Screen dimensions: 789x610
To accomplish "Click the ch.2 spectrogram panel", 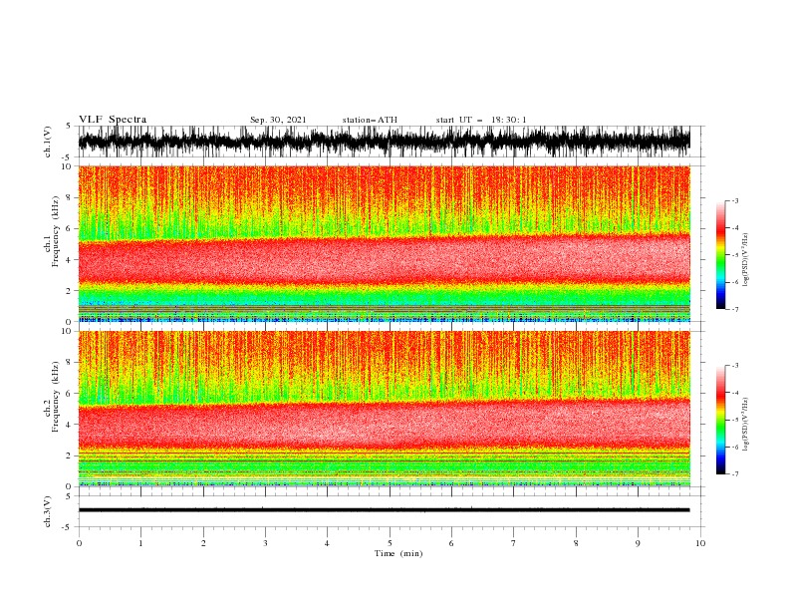I will 384,409.
